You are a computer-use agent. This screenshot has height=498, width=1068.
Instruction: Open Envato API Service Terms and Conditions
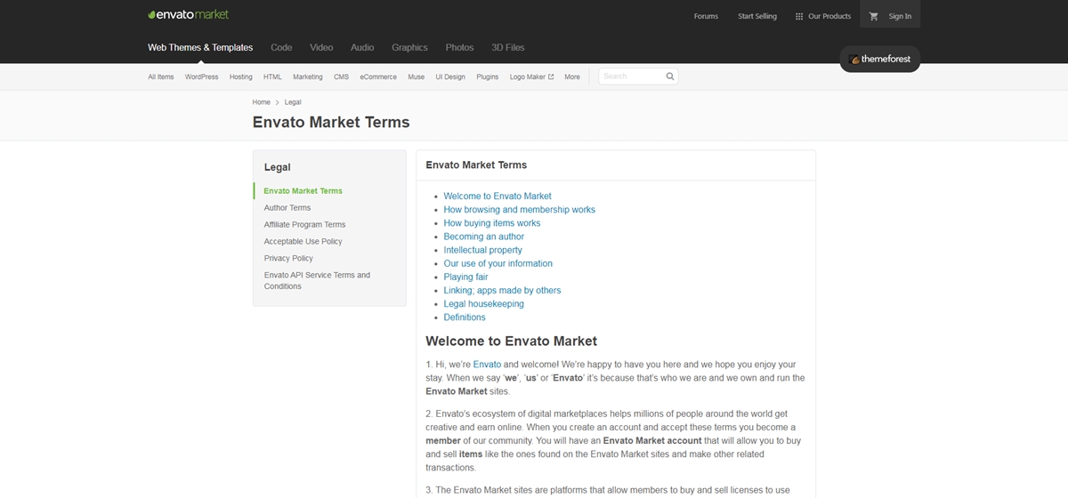coord(317,281)
